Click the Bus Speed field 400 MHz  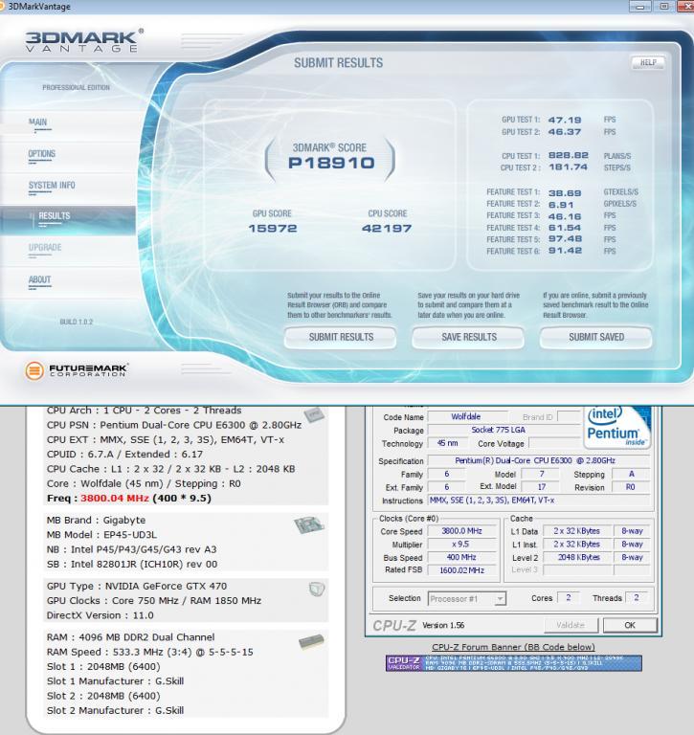[x=462, y=557]
